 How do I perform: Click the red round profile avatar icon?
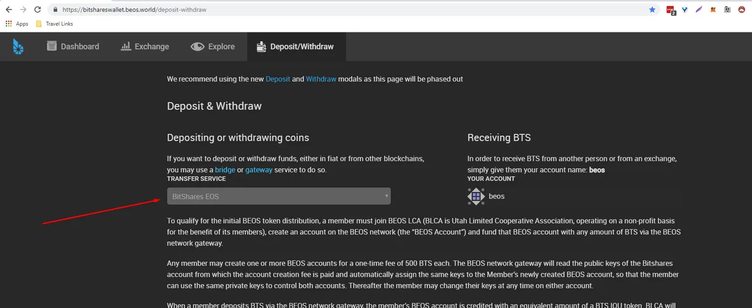click(743, 10)
